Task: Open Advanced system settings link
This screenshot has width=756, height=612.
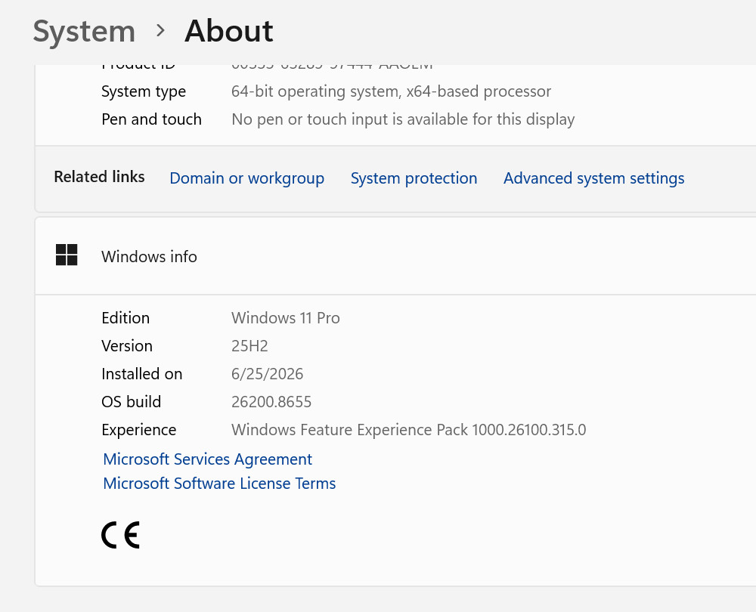Action: point(594,178)
